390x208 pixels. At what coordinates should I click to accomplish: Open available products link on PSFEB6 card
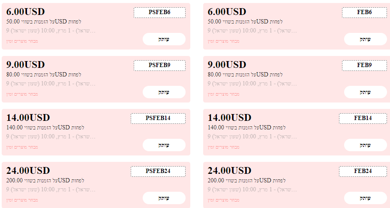point(22,41)
